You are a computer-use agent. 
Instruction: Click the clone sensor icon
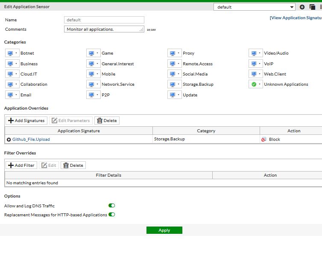click(x=312, y=7)
